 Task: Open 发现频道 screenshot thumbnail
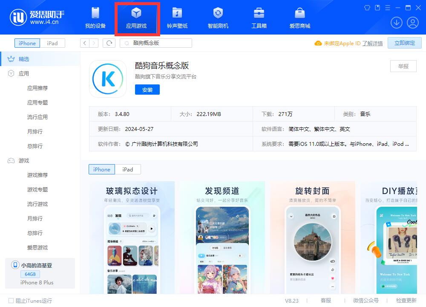tap(222, 237)
